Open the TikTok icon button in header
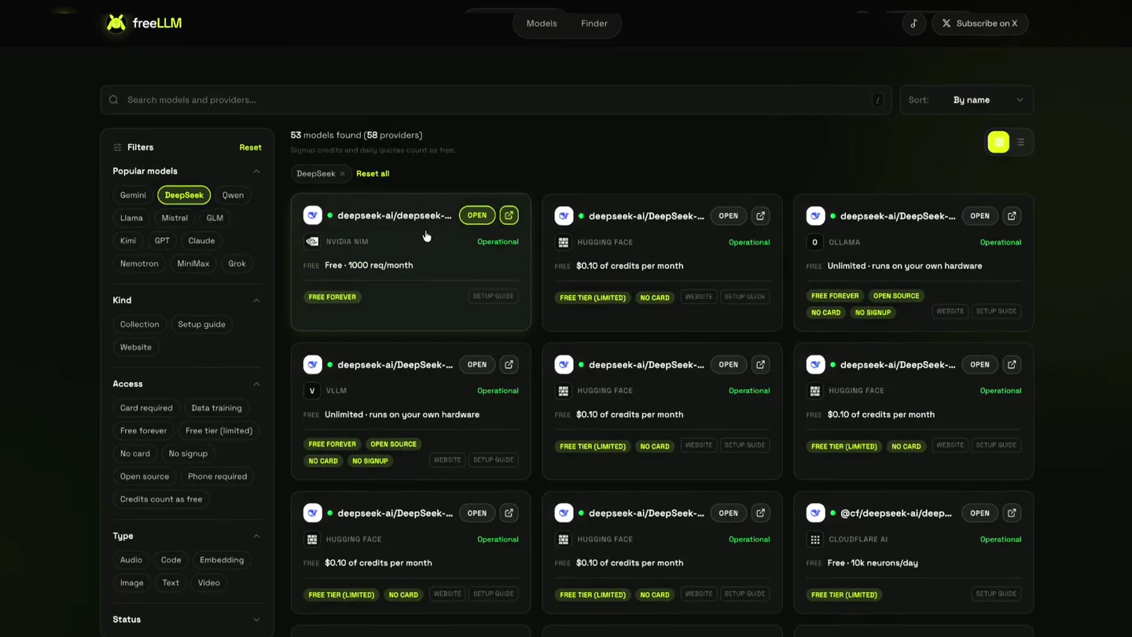 [913, 24]
